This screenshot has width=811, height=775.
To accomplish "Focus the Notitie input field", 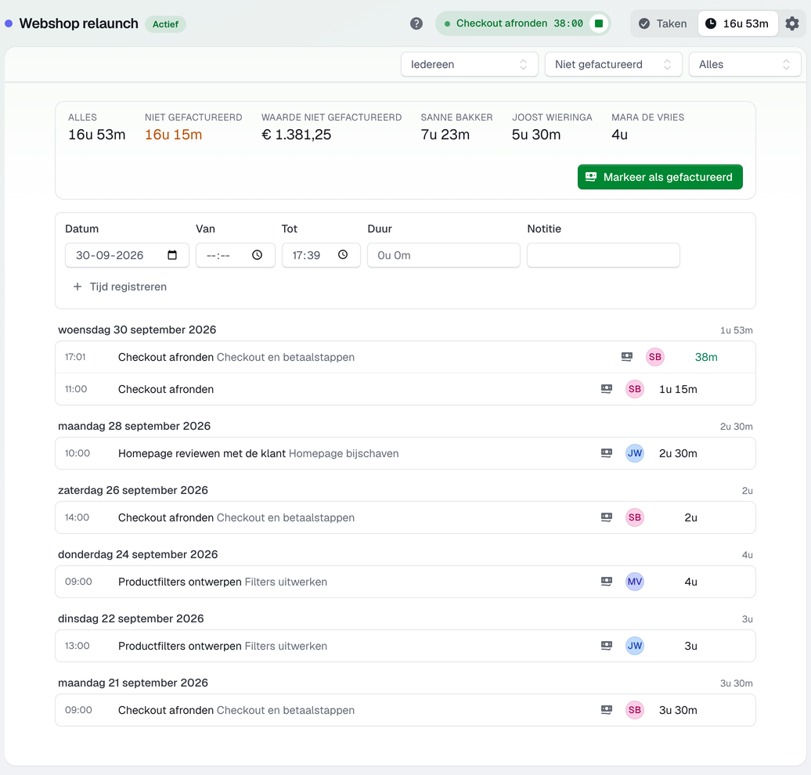I will (x=603, y=255).
